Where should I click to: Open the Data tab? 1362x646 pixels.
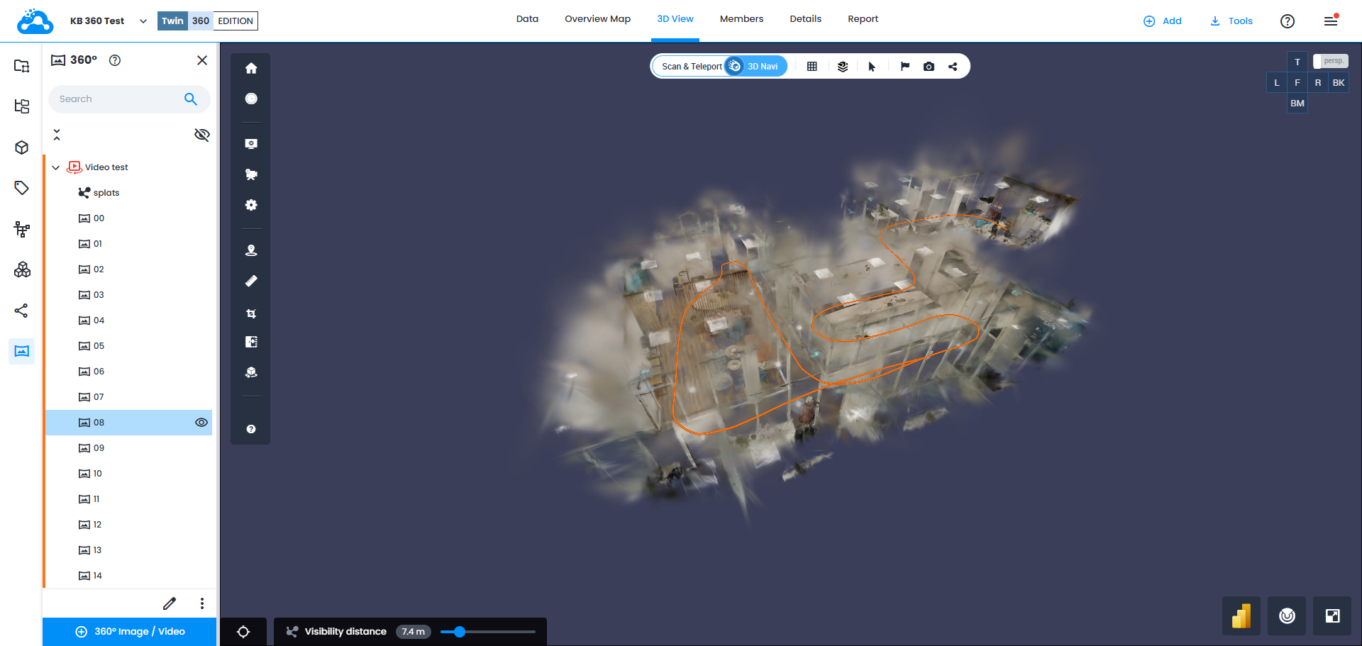(x=527, y=19)
